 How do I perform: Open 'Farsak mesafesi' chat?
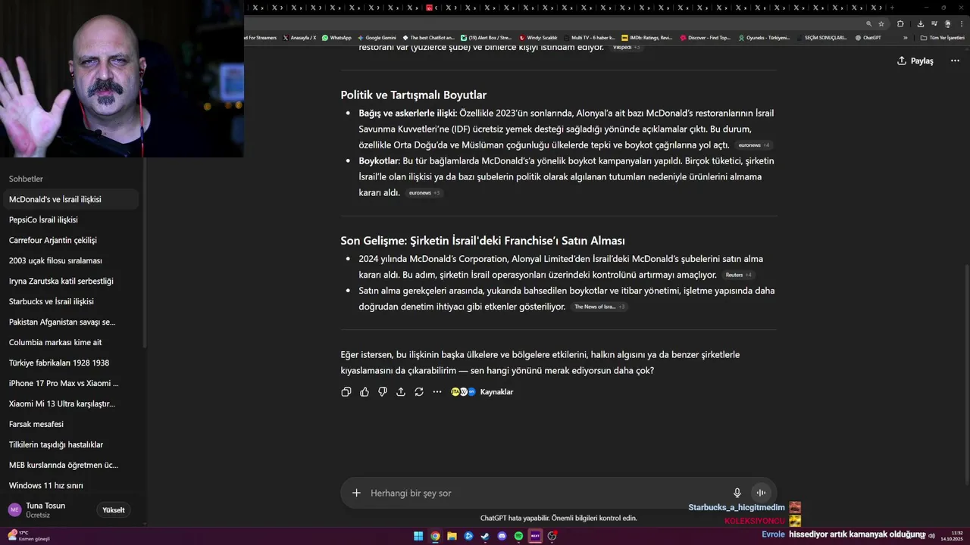tap(70, 424)
